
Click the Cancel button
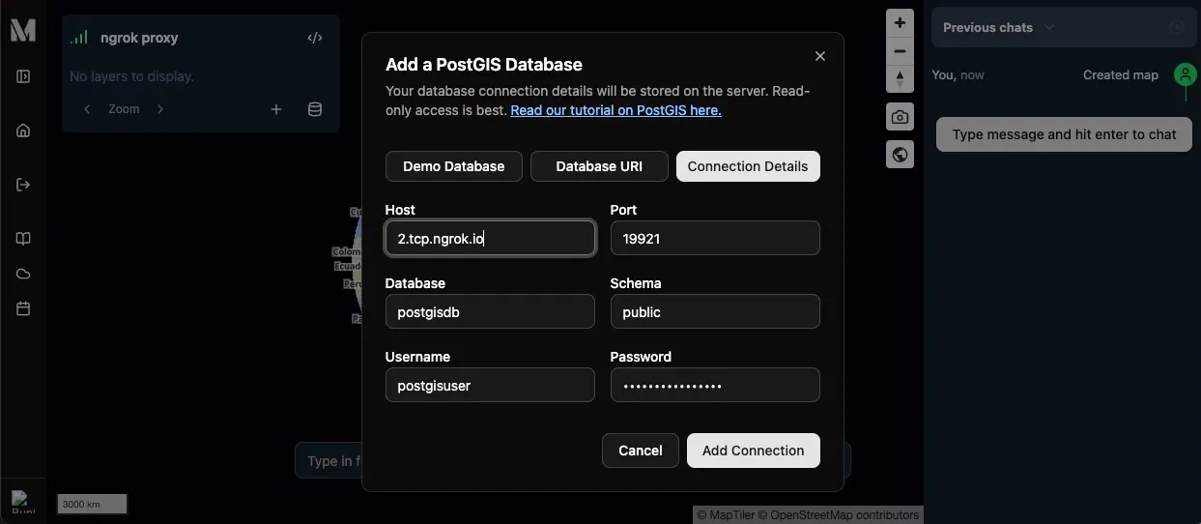(640, 451)
